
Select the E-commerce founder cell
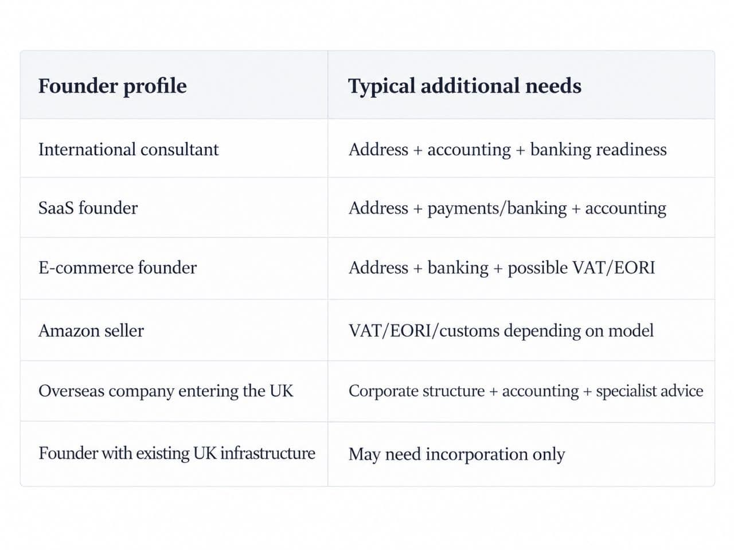174,268
